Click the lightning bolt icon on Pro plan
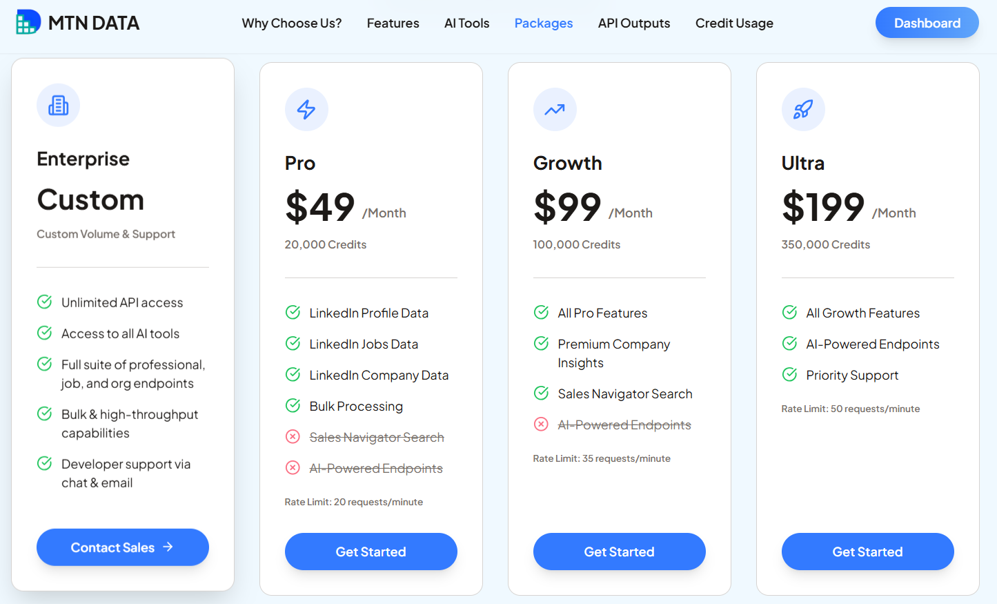This screenshot has width=997, height=604. (x=306, y=109)
